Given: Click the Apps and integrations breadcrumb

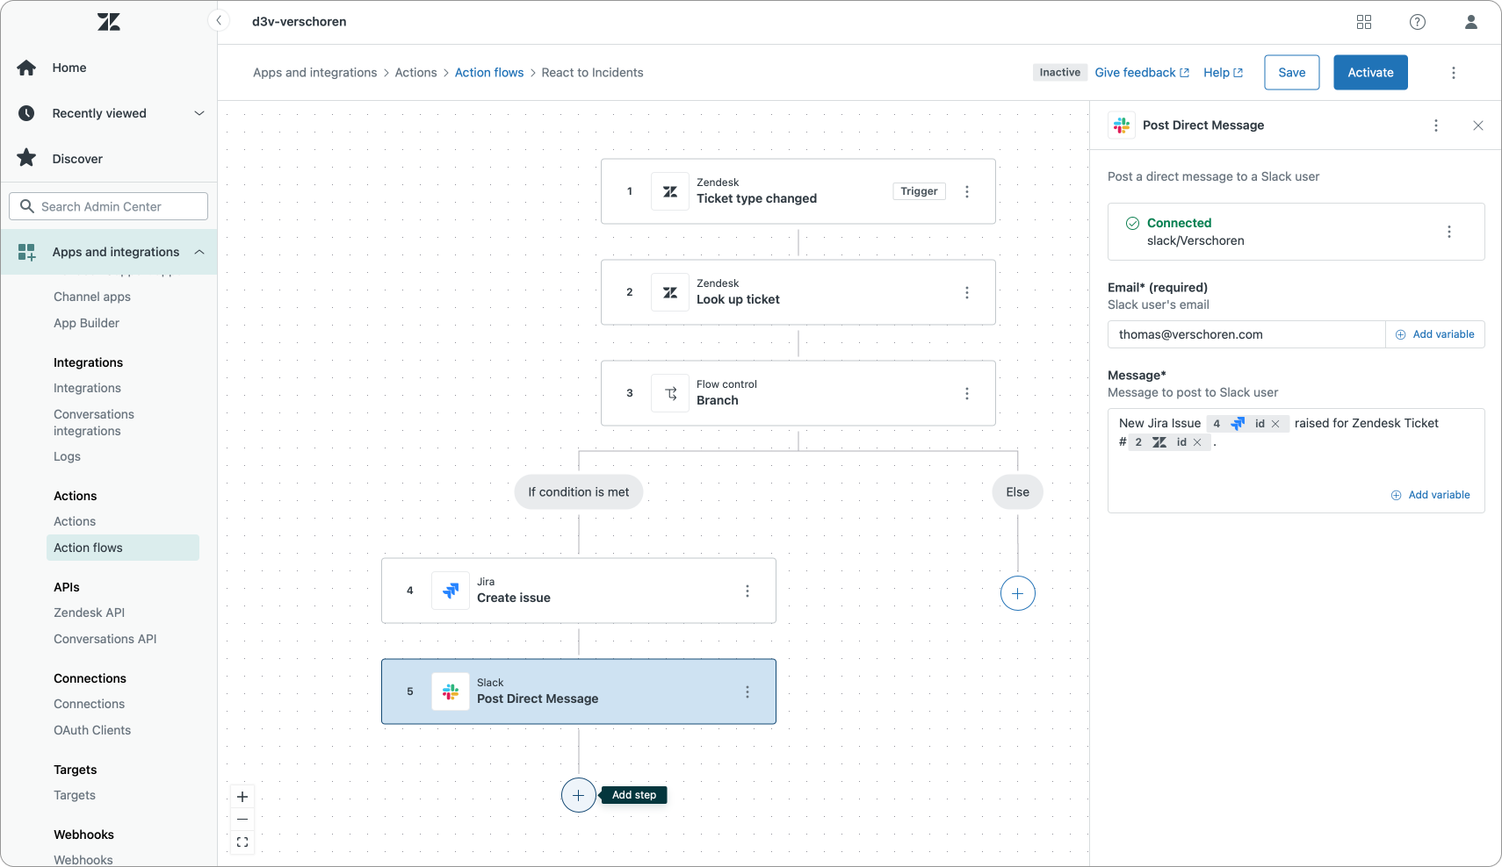Looking at the screenshot, I should click(x=315, y=73).
